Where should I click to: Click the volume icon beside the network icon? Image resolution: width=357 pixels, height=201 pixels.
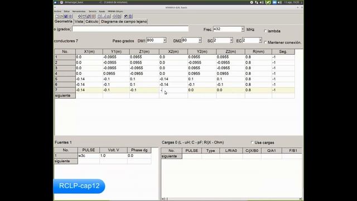[x=262, y=2]
